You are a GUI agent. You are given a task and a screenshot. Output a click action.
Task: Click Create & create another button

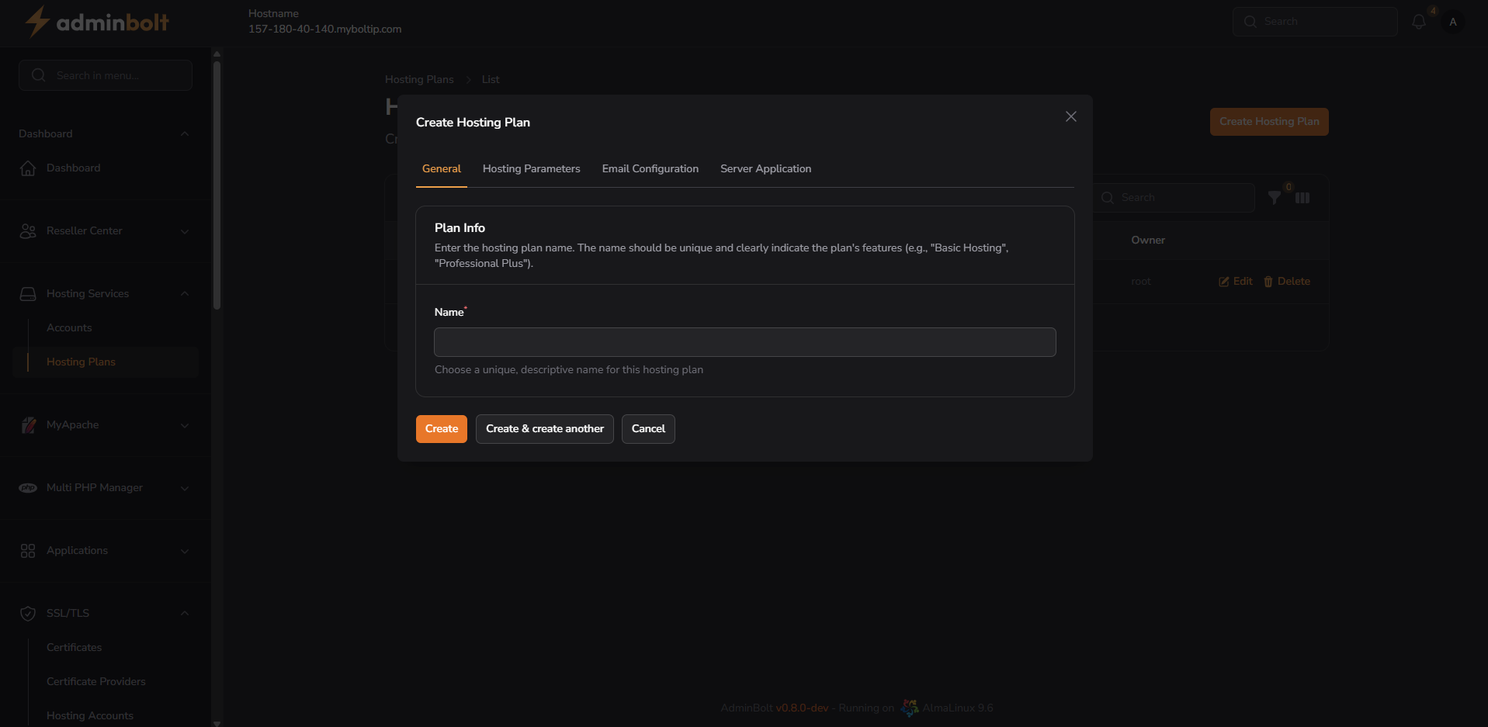pyautogui.click(x=544, y=429)
